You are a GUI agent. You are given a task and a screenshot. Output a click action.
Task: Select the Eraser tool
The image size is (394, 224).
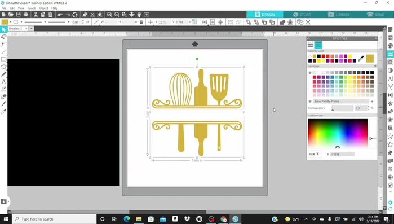click(3, 96)
